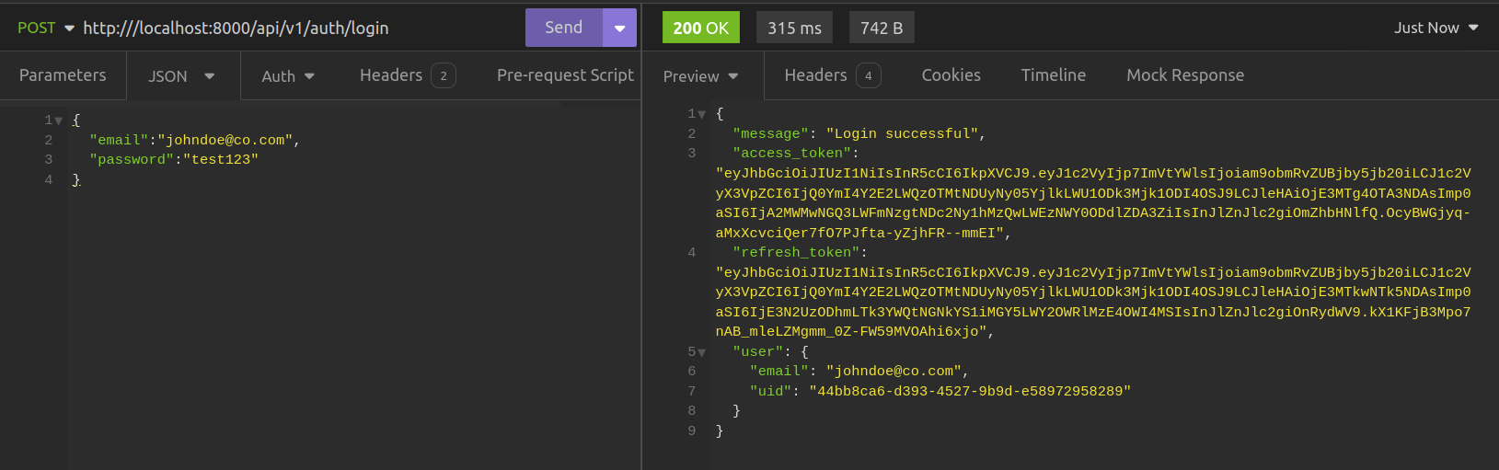Open the Timeline tab

(x=1053, y=75)
